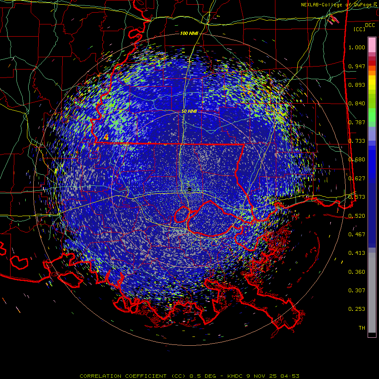The image size is (379, 379).
Task: Click the 50 NMI range ring label
Action: pyautogui.click(x=189, y=112)
